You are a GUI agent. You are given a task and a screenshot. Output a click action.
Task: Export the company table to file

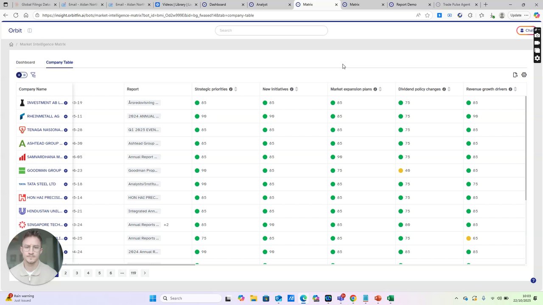[x=515, y=75]
